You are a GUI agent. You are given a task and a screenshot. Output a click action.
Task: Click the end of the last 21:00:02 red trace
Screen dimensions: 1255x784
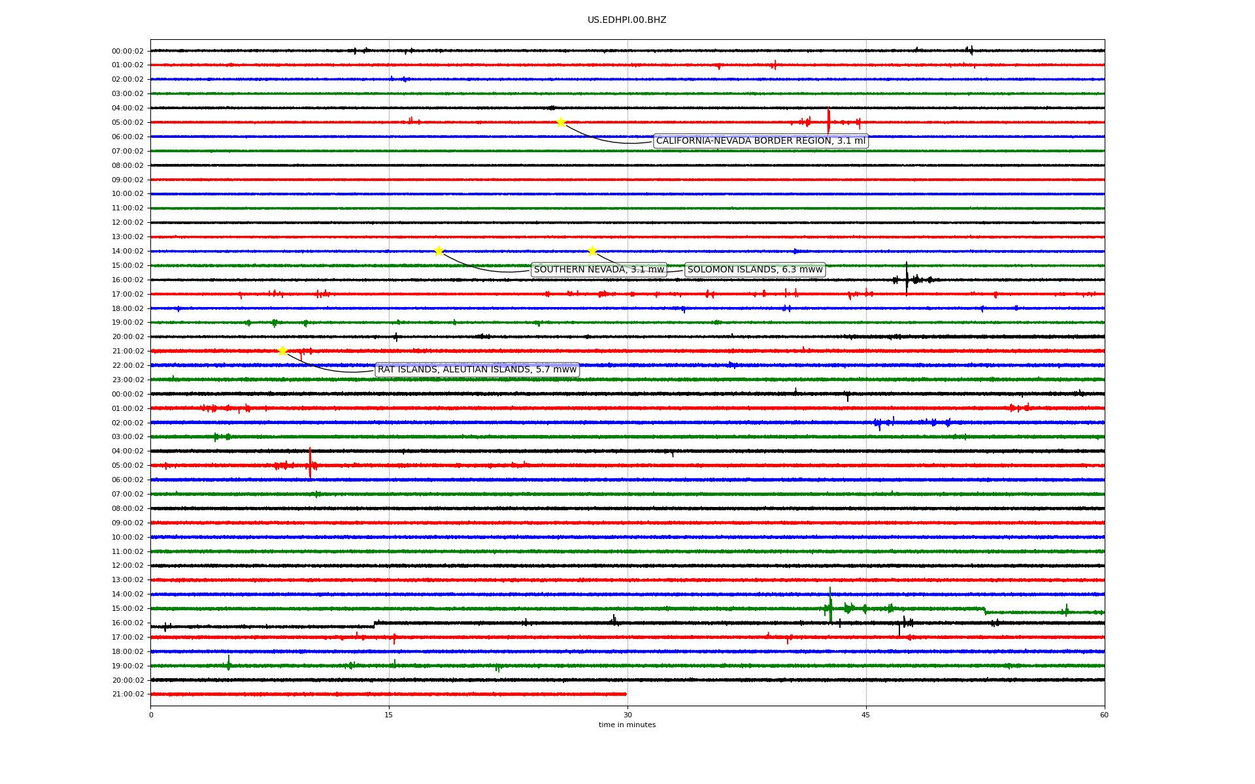point(626,694)
